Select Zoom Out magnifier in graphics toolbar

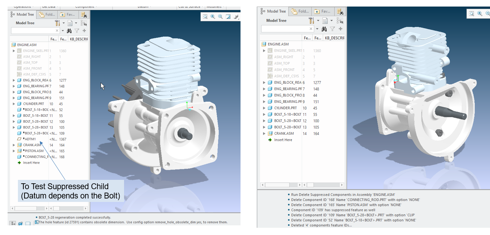pos(220,16)
